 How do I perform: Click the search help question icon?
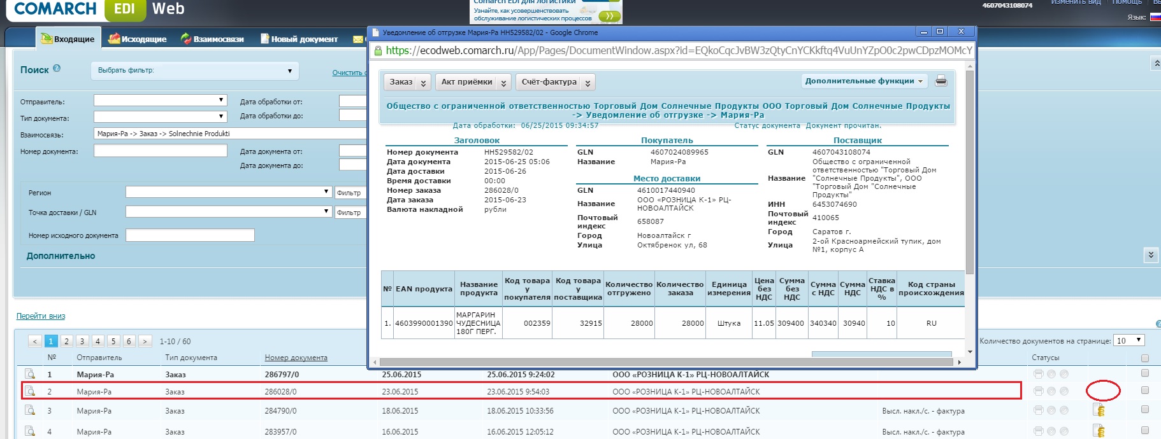tap(57, 68)
